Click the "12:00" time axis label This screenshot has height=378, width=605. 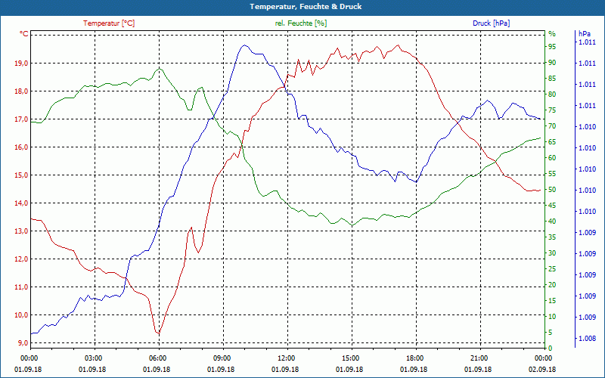point(285,358)
